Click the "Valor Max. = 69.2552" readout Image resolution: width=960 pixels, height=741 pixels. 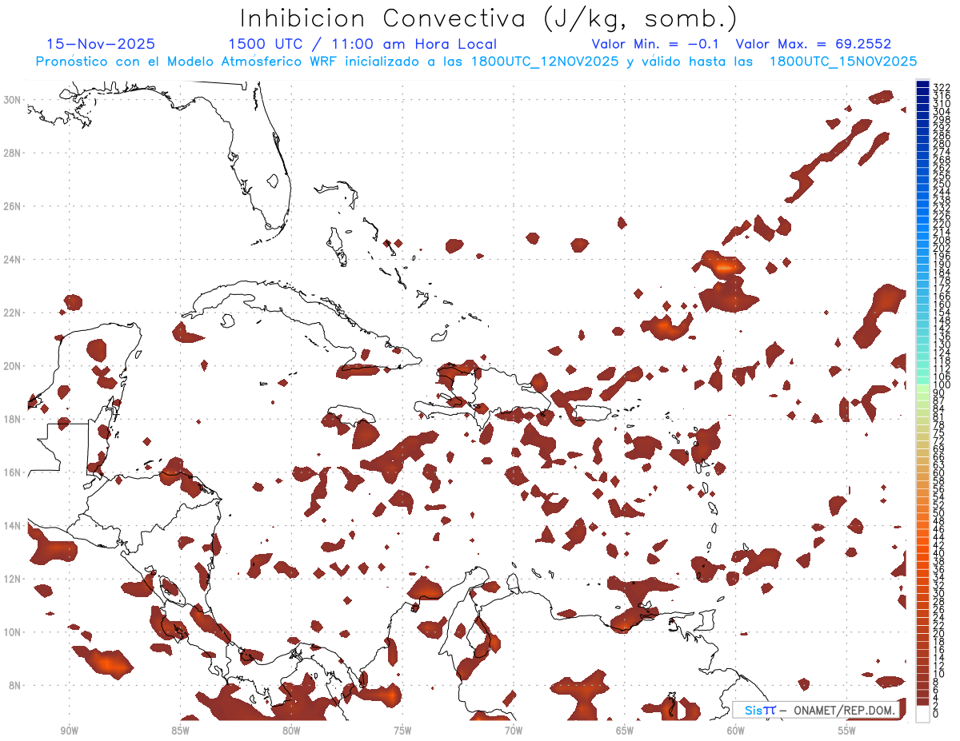click(x=814, y=44)
